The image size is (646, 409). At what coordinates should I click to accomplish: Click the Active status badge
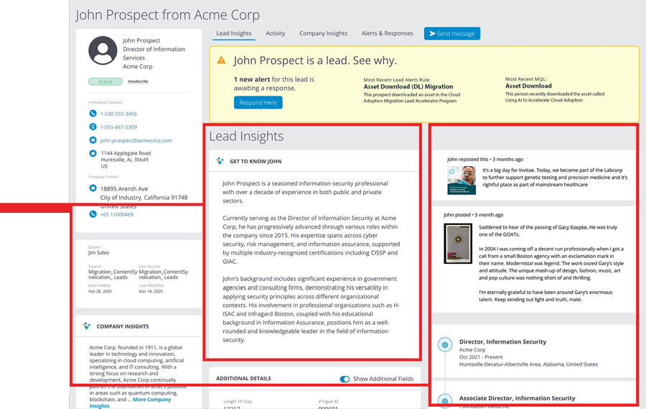pyautogui.click(x=105, y=82)
